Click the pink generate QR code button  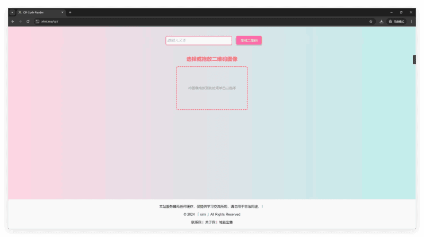click(x=249, y=40)
